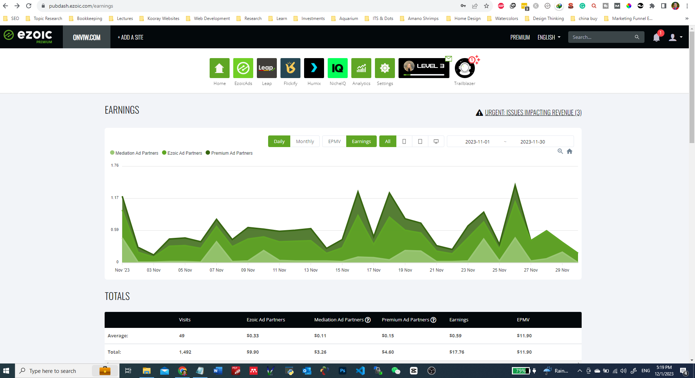The image size is (695, 378).
Task: Switch chart to Daily view
Action: click(x=279, y=141)
